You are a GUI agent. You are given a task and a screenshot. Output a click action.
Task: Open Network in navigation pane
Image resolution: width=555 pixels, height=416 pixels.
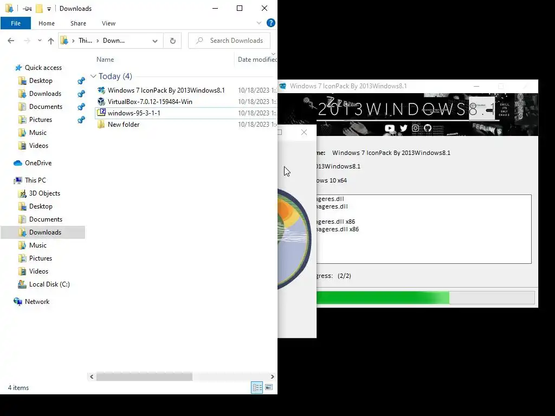tap(37, 302)
